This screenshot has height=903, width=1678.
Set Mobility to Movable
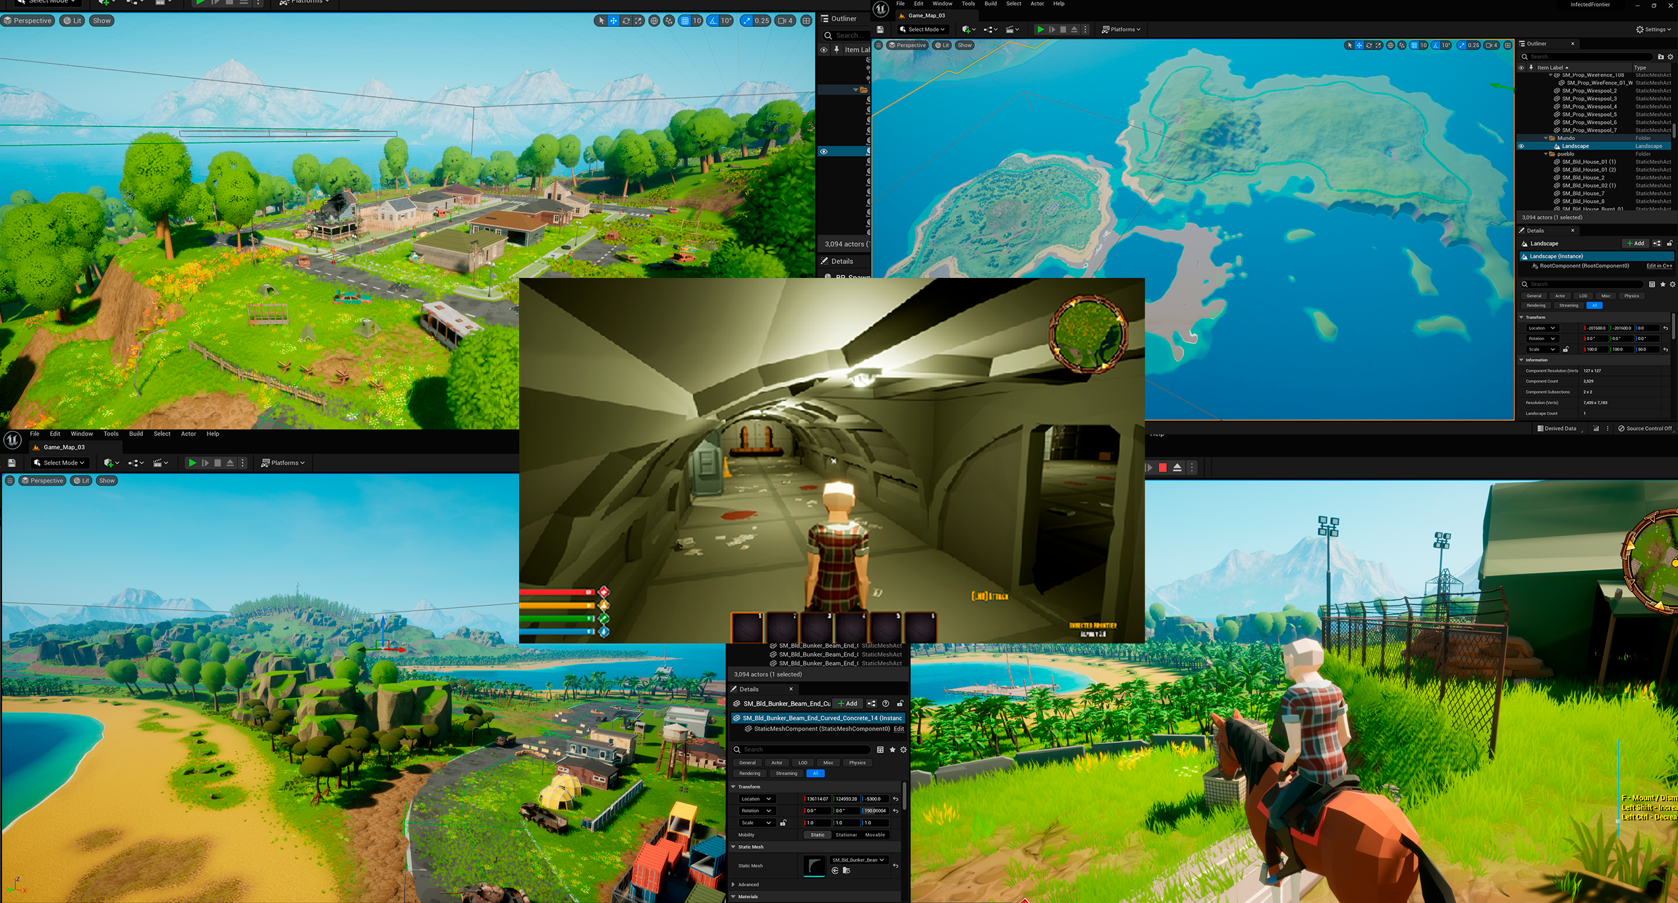tap(875, 835)
